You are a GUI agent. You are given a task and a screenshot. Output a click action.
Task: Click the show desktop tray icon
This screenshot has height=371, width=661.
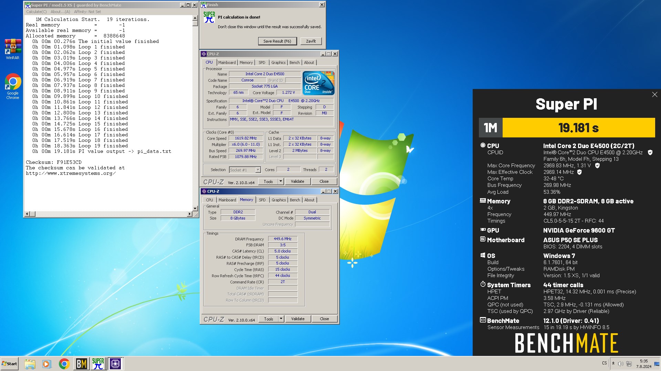coord(657,364)
